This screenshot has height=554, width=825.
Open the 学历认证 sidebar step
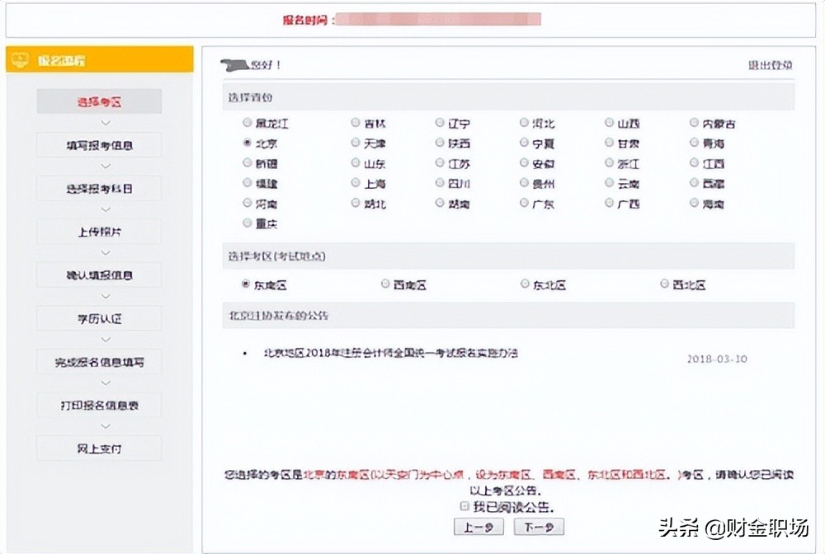coord(98,317)
